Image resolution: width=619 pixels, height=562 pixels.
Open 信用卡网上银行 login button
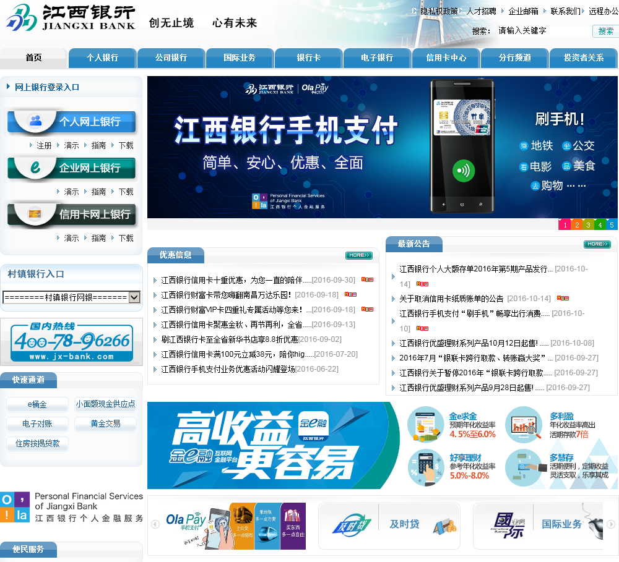(x=71, y=215)
